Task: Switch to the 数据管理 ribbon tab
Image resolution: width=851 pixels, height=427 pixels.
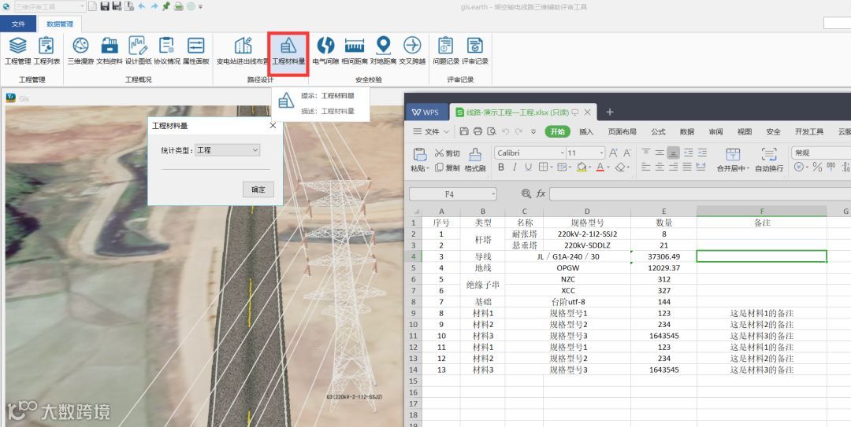Action: click(60, 24)
